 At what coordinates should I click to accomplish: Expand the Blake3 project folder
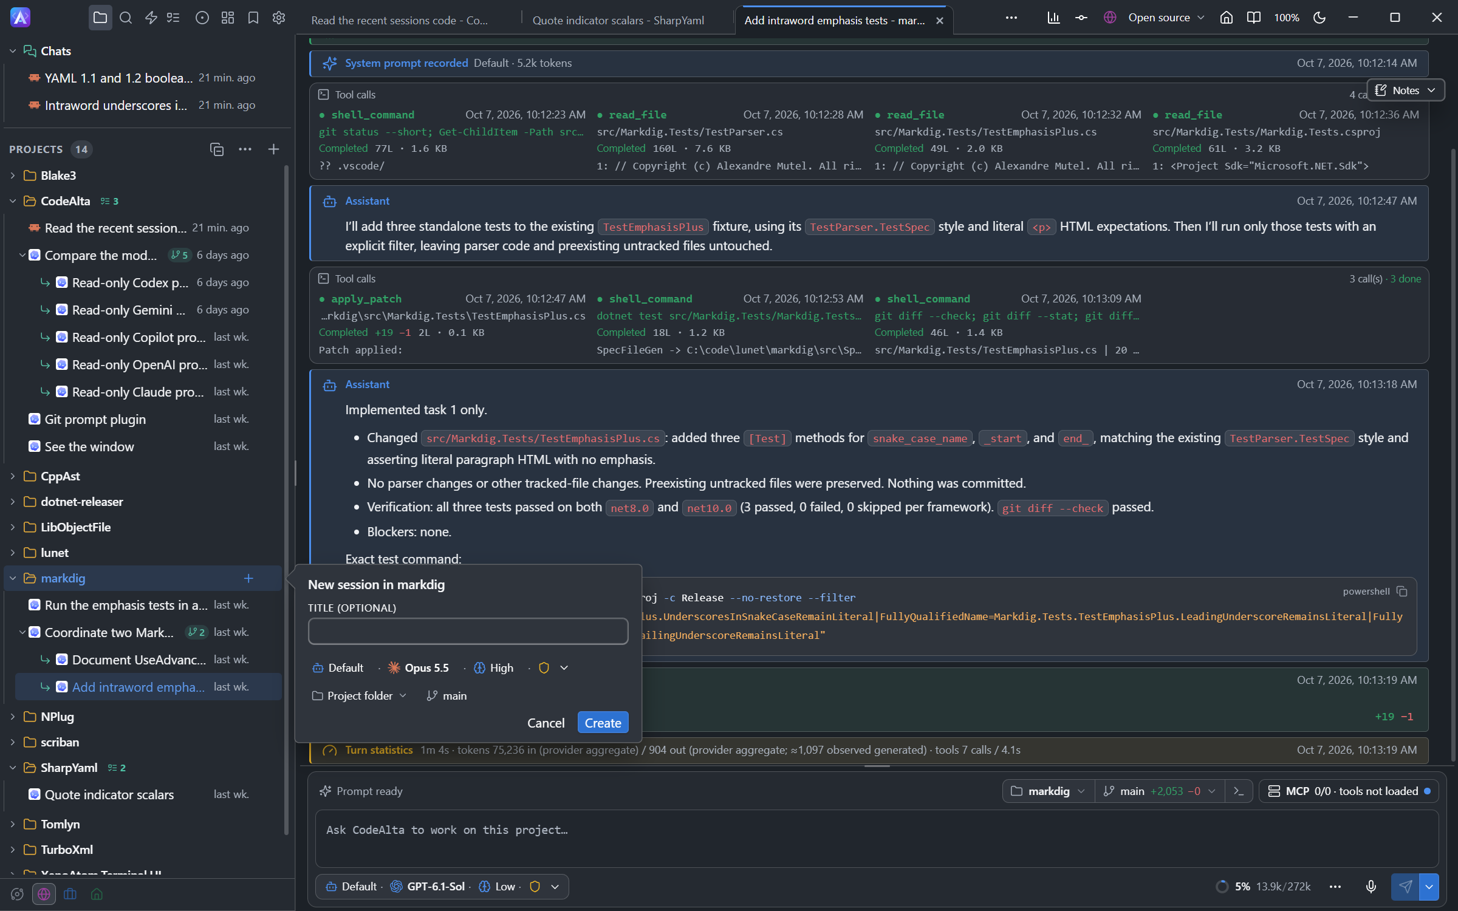click(x=13, y=176)
